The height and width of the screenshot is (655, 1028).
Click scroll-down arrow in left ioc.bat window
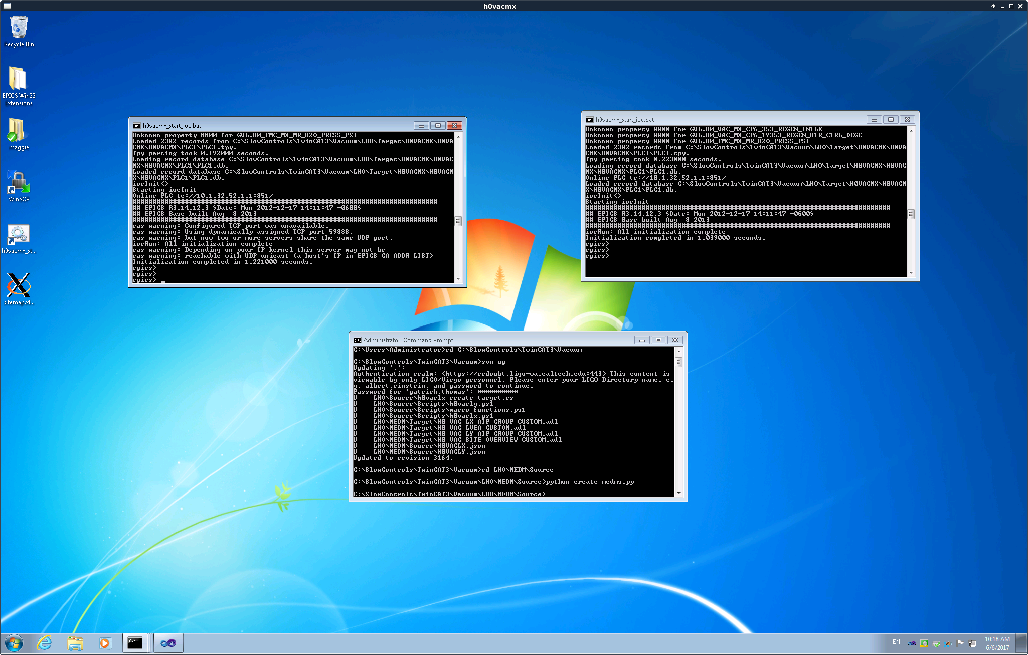[458, 279]
